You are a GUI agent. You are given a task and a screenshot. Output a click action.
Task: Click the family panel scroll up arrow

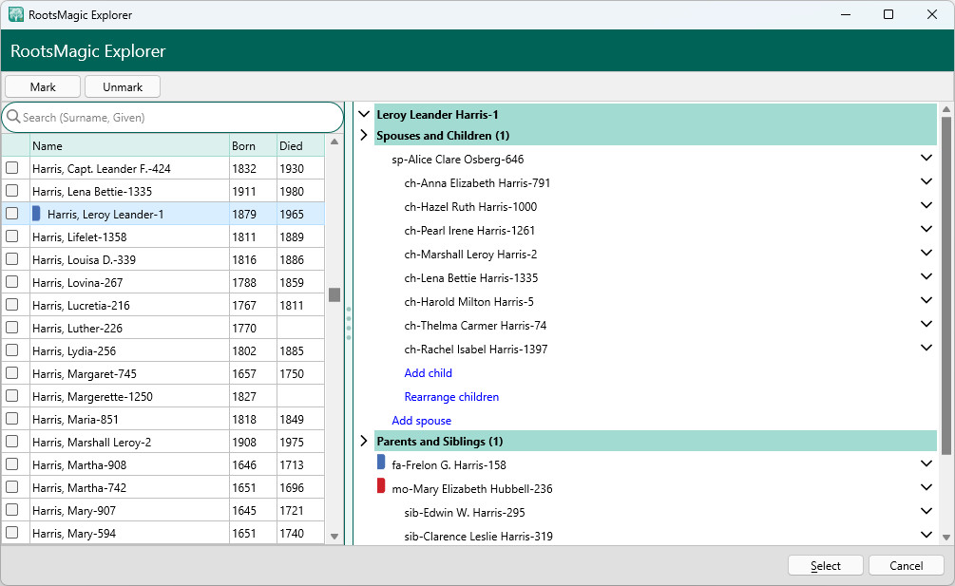[x=945, y=109]
